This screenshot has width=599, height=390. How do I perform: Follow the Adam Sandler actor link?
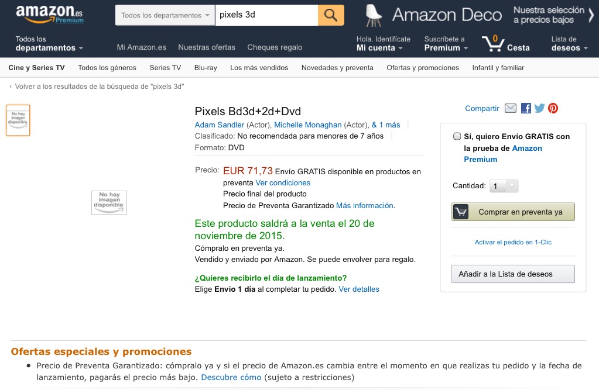(x=219, y=125)
